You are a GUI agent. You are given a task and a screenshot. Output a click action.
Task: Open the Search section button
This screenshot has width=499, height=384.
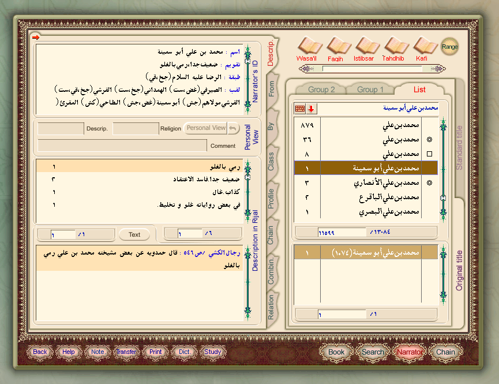click(x=373, y=352)
